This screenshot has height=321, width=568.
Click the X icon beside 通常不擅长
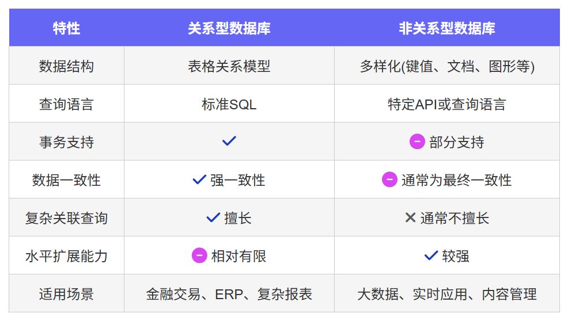click(410, 217)
